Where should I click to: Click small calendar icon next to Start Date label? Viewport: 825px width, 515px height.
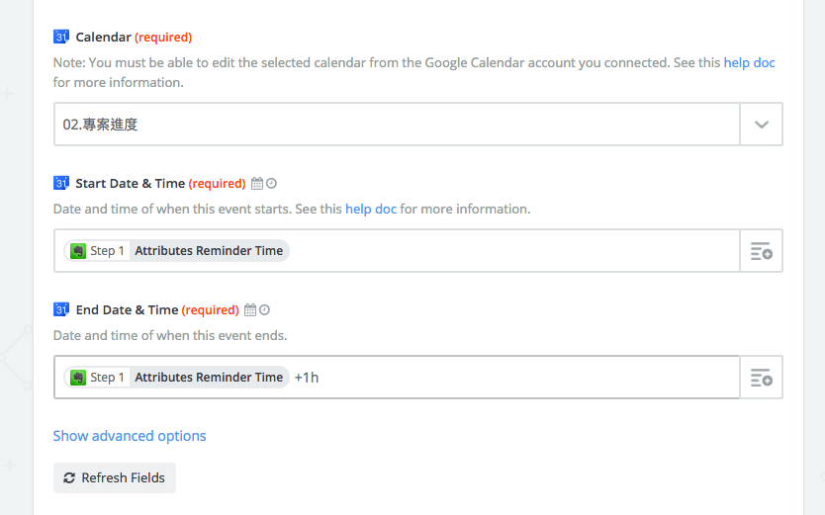pyautogui.click(x=257, y=184)
